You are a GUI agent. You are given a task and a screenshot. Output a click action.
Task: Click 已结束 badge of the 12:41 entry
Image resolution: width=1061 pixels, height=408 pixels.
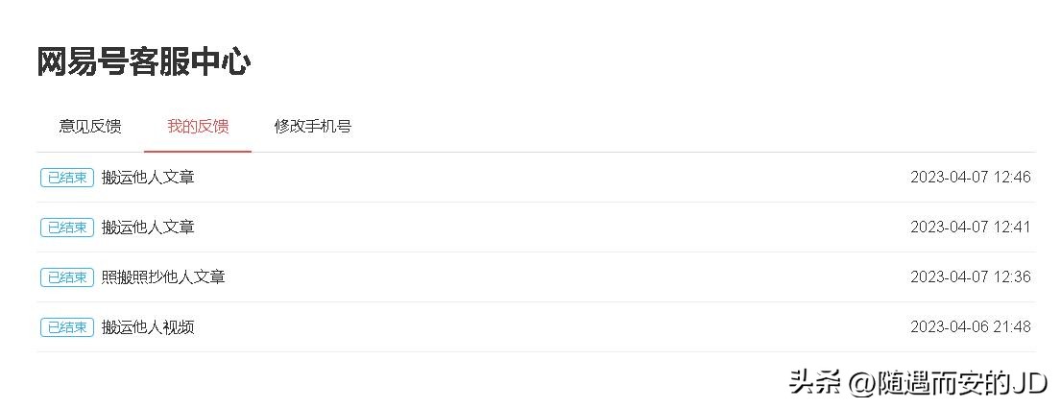pyautogui.click(x=67, y=228)
